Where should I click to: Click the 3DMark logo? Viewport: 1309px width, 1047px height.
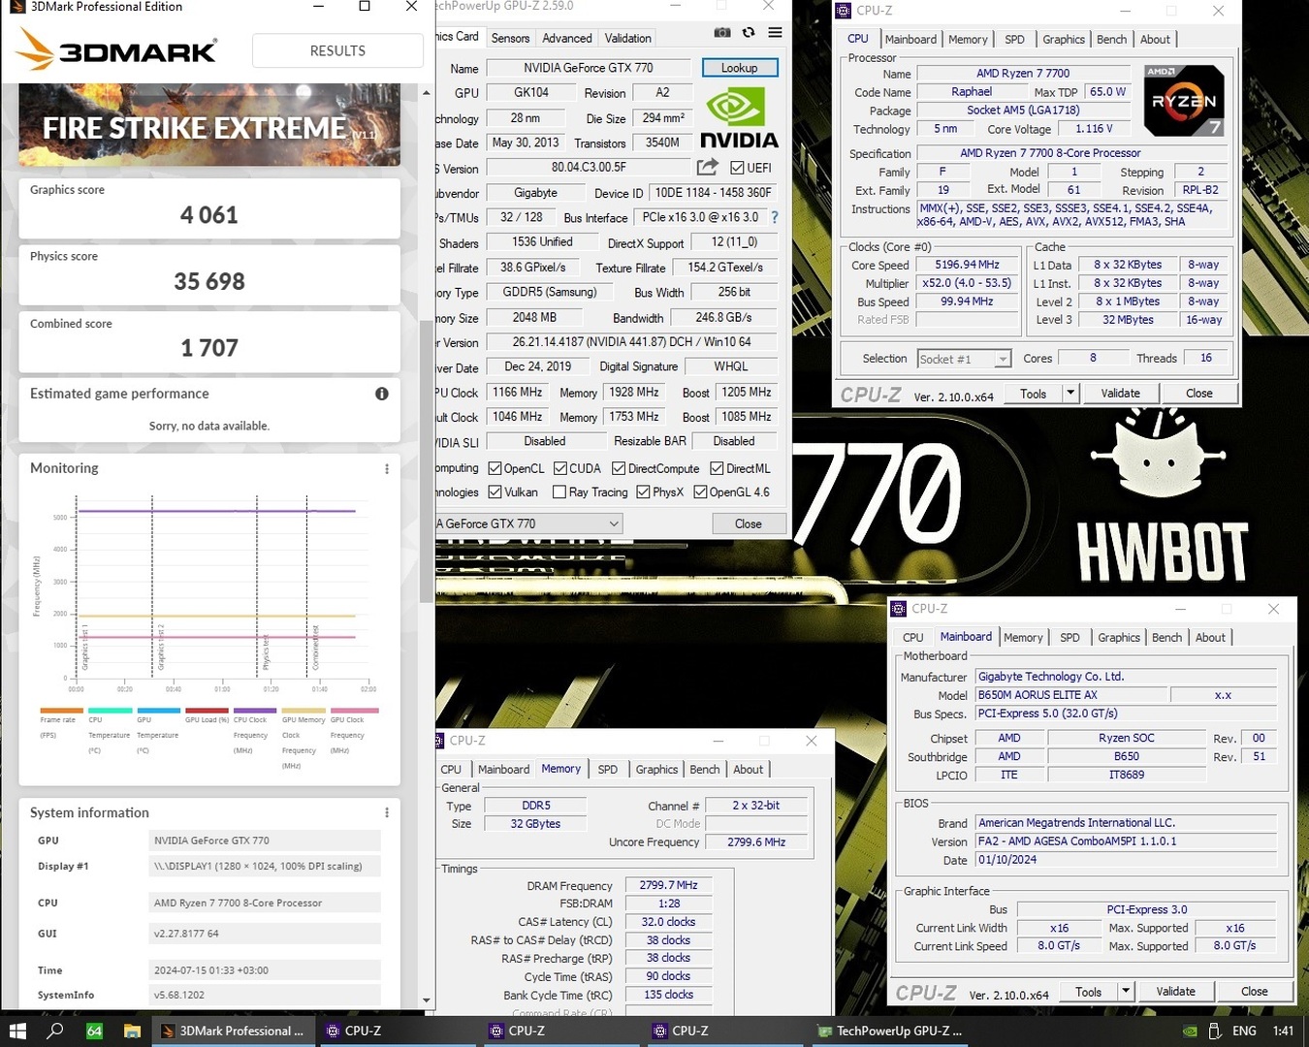coord(118,49)
